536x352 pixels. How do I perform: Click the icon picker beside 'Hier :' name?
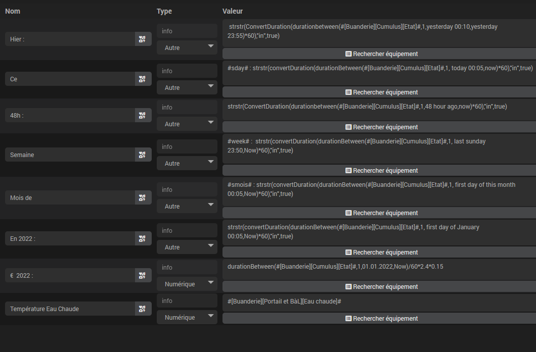pos(143,39)
